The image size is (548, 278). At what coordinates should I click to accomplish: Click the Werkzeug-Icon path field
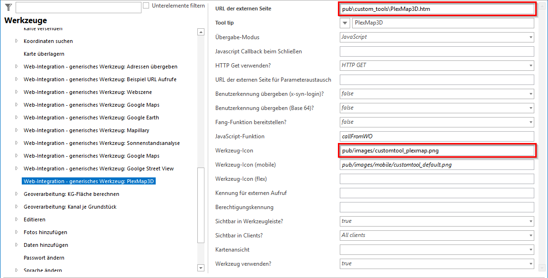point(436,151)
